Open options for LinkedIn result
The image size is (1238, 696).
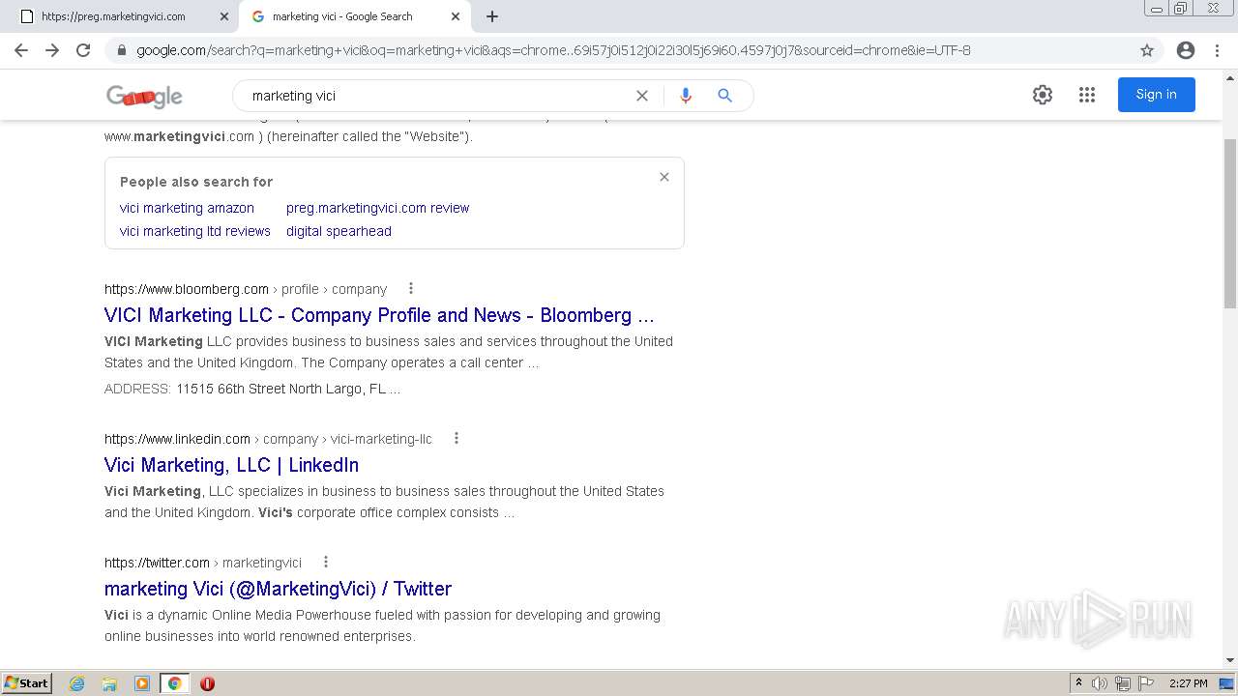pos(457,438)
